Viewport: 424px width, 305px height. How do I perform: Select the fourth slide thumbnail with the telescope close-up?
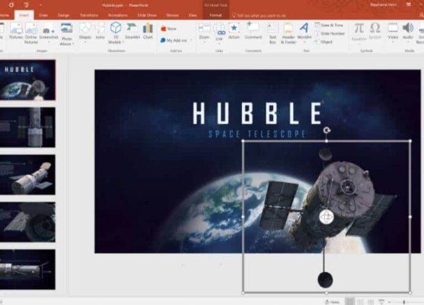pyautogui.click(x=27, y=222)
